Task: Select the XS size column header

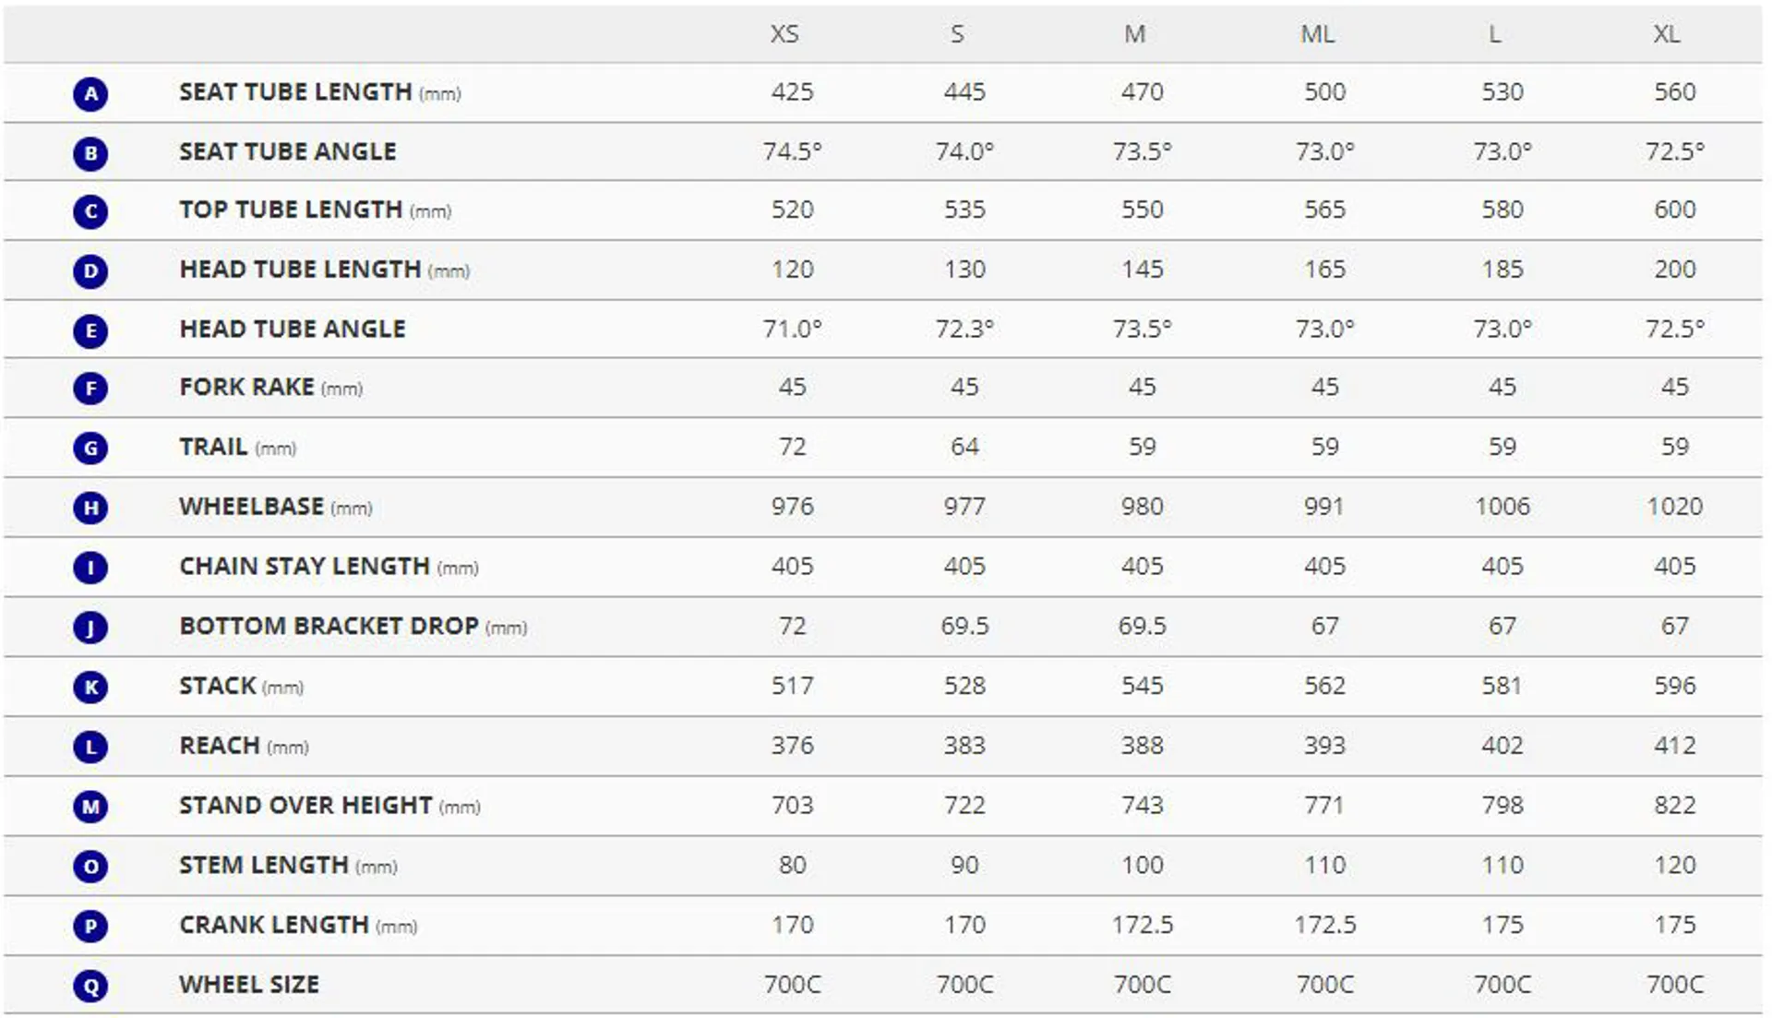Action: coord(784,34)
